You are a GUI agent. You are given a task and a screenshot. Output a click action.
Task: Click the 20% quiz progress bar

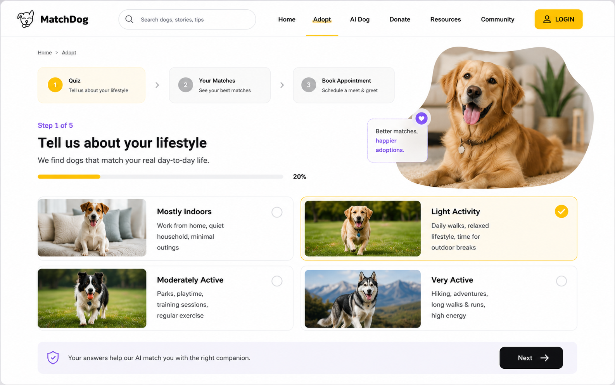[161, 177]
